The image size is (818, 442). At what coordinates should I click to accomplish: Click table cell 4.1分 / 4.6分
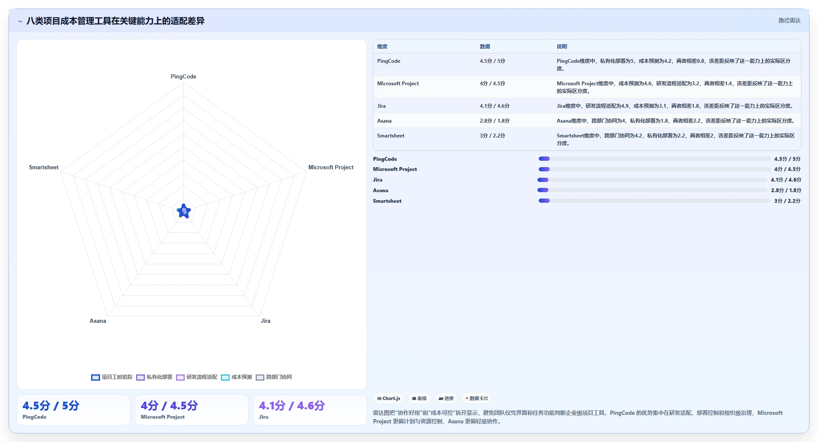click(495, 106)
